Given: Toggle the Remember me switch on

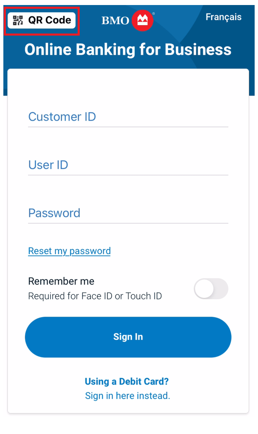Looking at the screenshot, I should [211, 289].
